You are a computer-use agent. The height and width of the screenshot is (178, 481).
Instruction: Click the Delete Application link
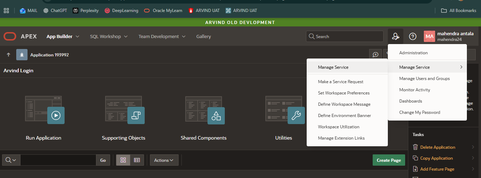[x=437, y=147]
